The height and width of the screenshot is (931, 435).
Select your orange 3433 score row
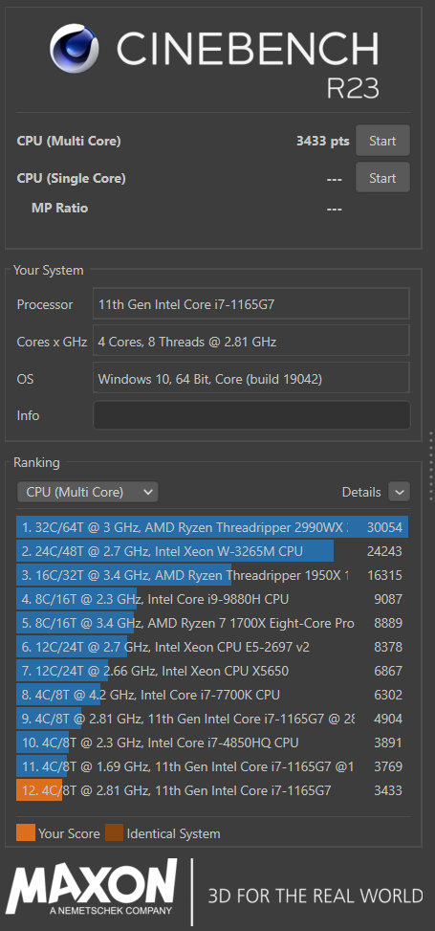(x=212, y=790)
